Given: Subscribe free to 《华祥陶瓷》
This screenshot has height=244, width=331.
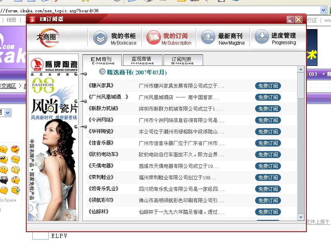Looking at the screenshot, I should [268, 132].
